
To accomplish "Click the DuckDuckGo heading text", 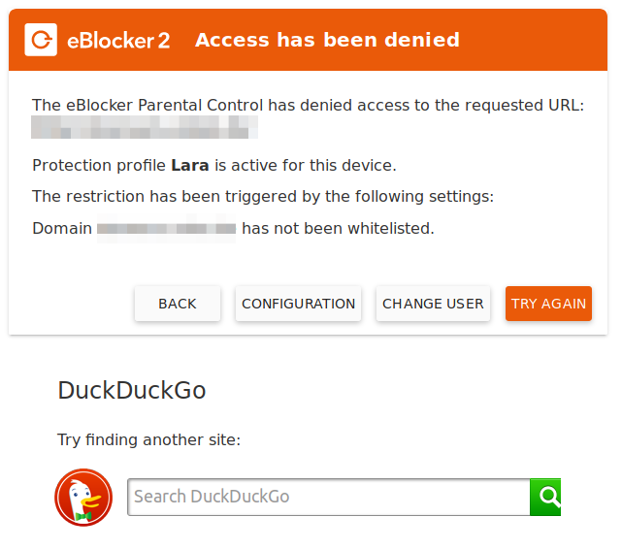I will pyautogui.click(x=132, y=391).
